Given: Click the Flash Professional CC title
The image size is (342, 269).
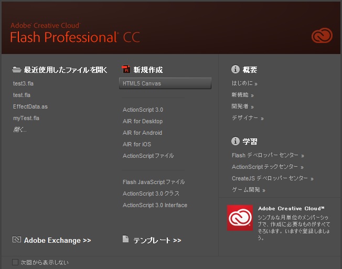Looking at the screenshot, I should pos(75,37).
